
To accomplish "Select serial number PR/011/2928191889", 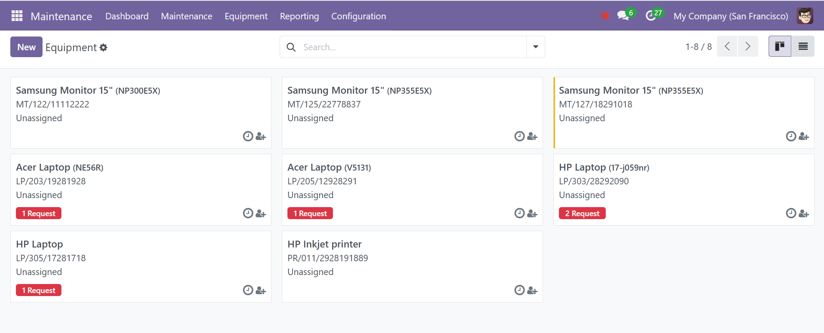I will pos(328,258).
